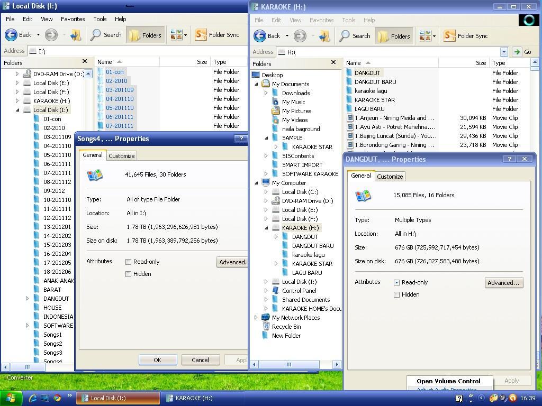Toggle Read-only in DANGDUT Properties dialog
Image resolution: width=542 pixels, height=406 pixels.
(x=396, y=283)
